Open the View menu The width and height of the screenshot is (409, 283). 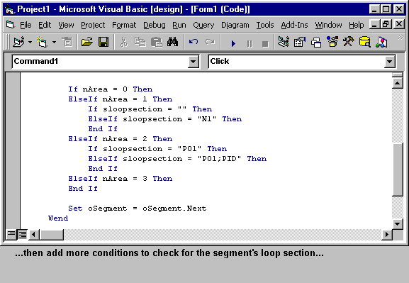(x=66, y=25)
